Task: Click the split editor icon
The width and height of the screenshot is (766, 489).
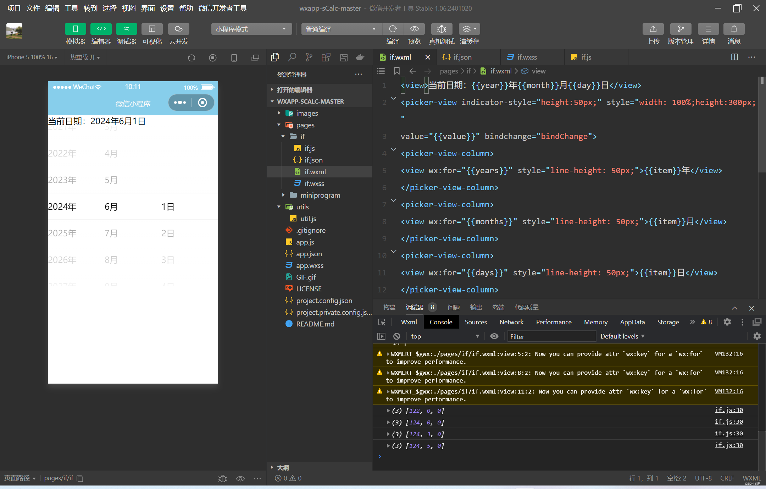Action: [x=734, y=57]
